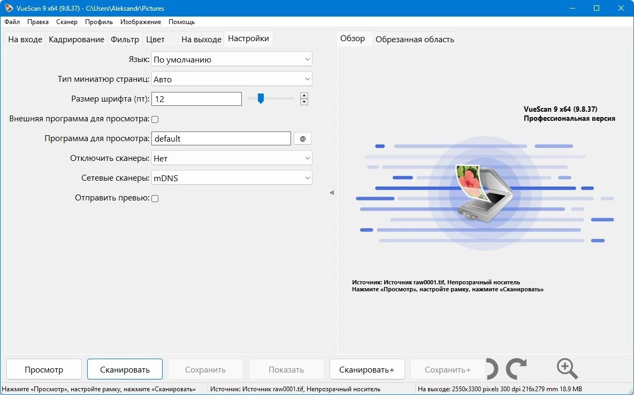The width and height of the screenshot is (634, 395).
Task: Click the Сохранить button
Action: pos(205,369)
